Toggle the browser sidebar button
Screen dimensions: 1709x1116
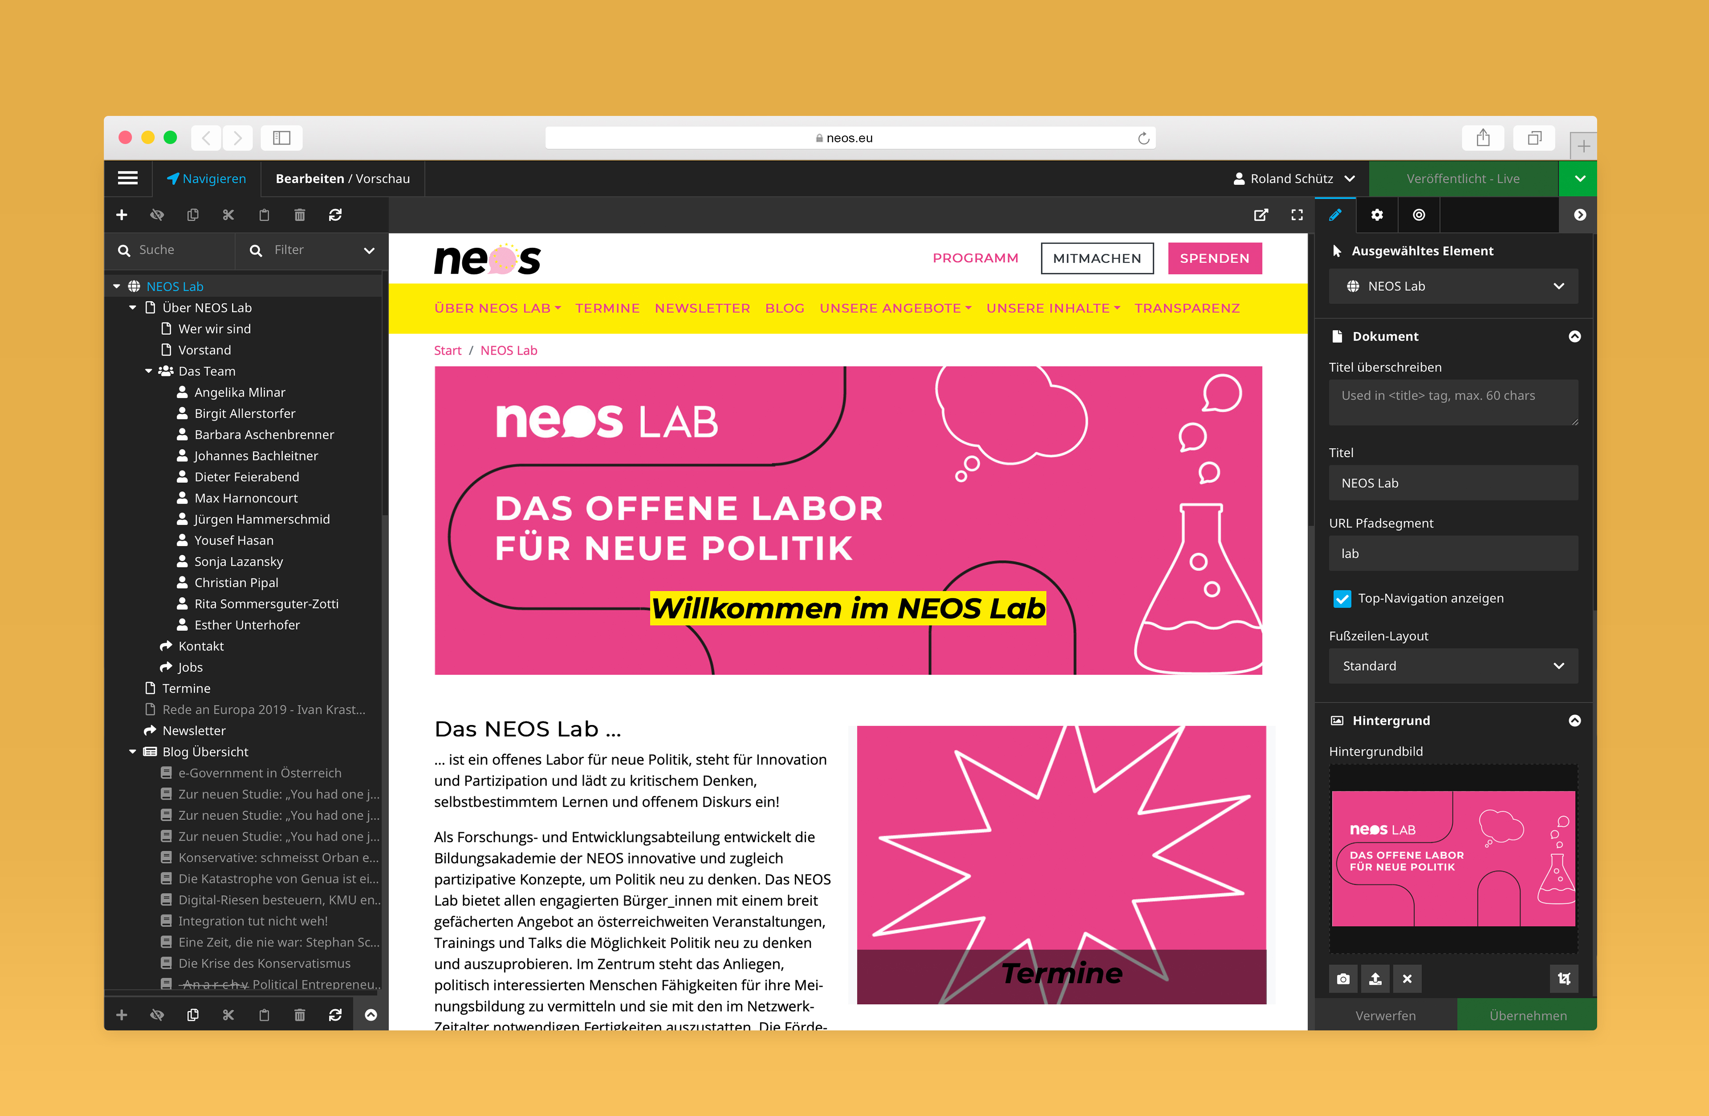tap(281, 138)
